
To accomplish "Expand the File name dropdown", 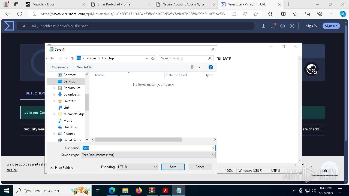I will point(213,148).
